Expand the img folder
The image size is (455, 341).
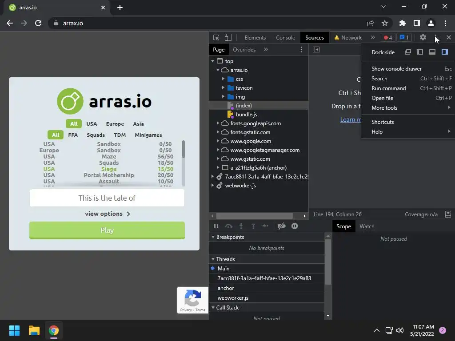tap(223, 96)
